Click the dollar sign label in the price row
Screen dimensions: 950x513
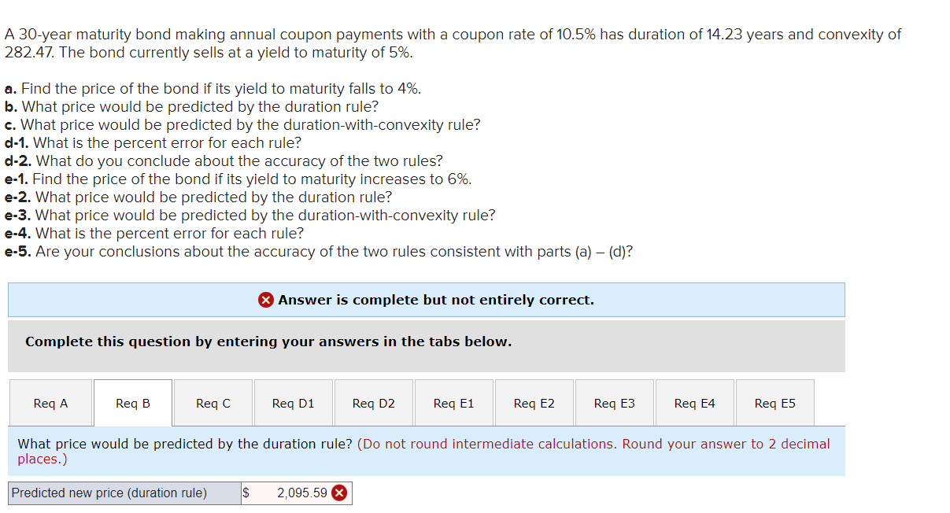[245, 493]
